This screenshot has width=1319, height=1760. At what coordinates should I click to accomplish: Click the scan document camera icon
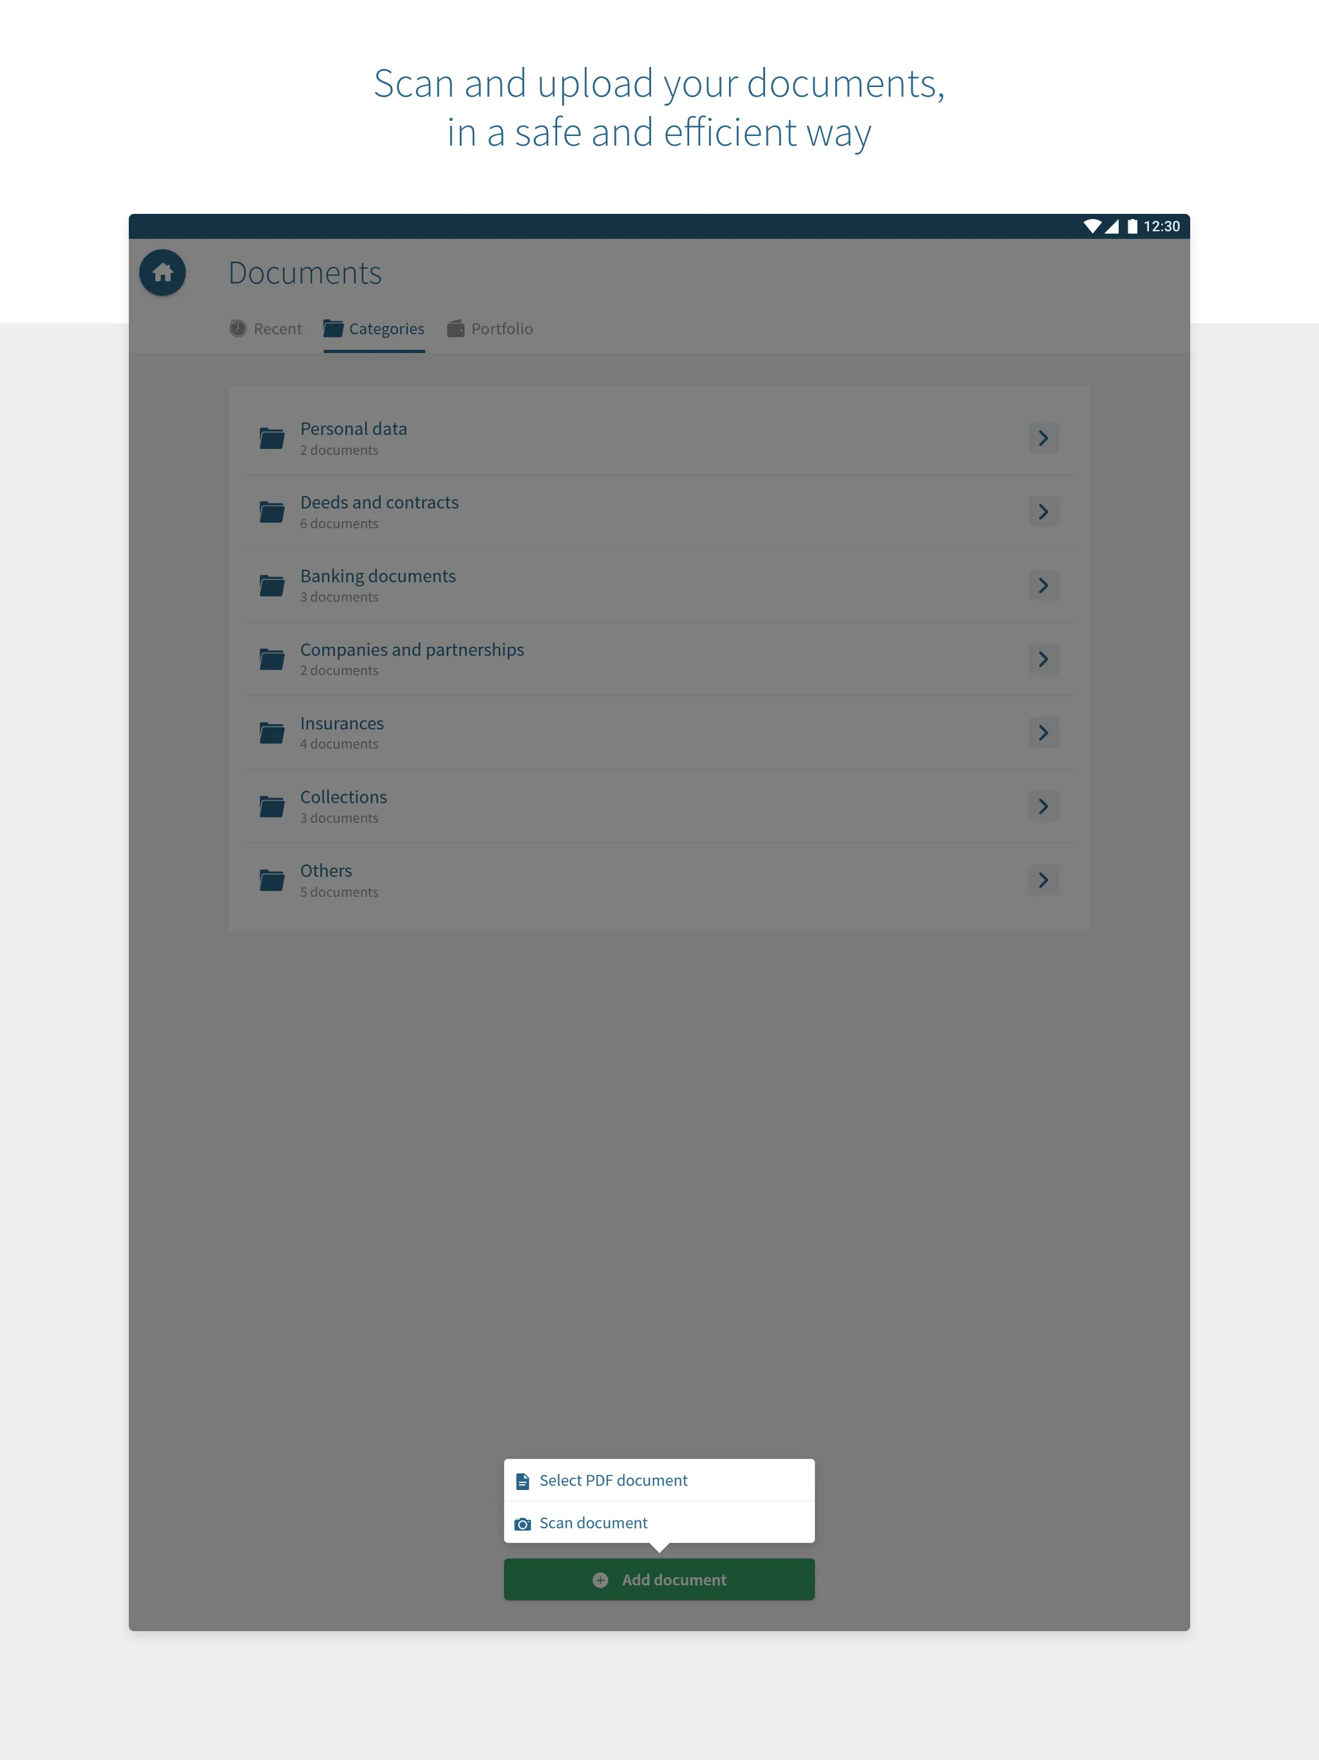coord(524,1522)
